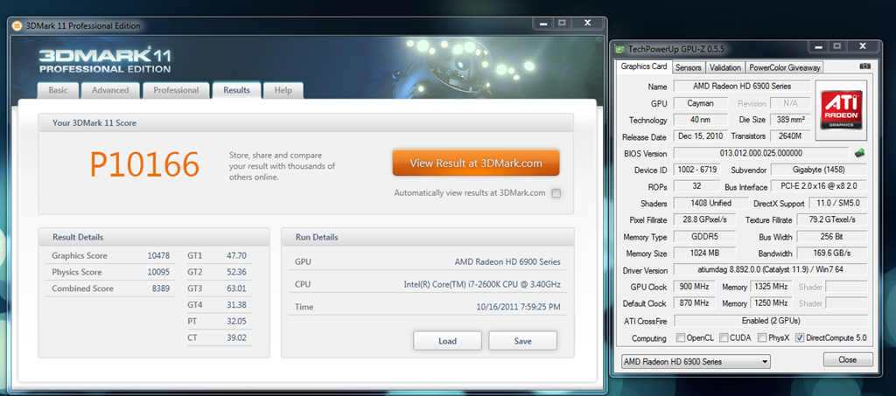Toggle Automatically view results at 3DMark.com checkbox
The width and height of the screenshot is (896, 396).
pos(556,193)
